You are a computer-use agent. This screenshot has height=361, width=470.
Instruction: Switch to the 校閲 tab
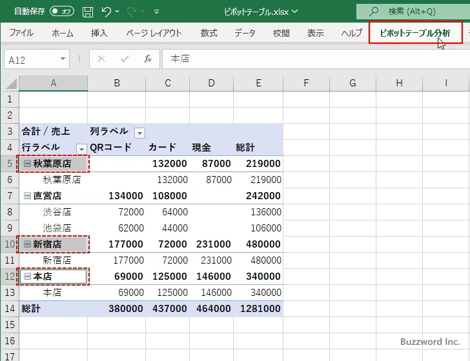281,33
